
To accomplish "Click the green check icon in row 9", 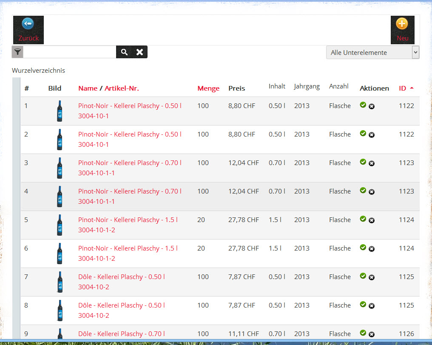I will point(363,333).
